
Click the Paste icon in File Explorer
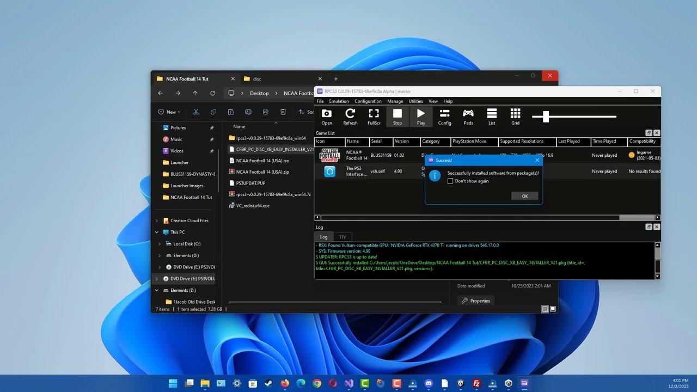click(x=231, y=112)
